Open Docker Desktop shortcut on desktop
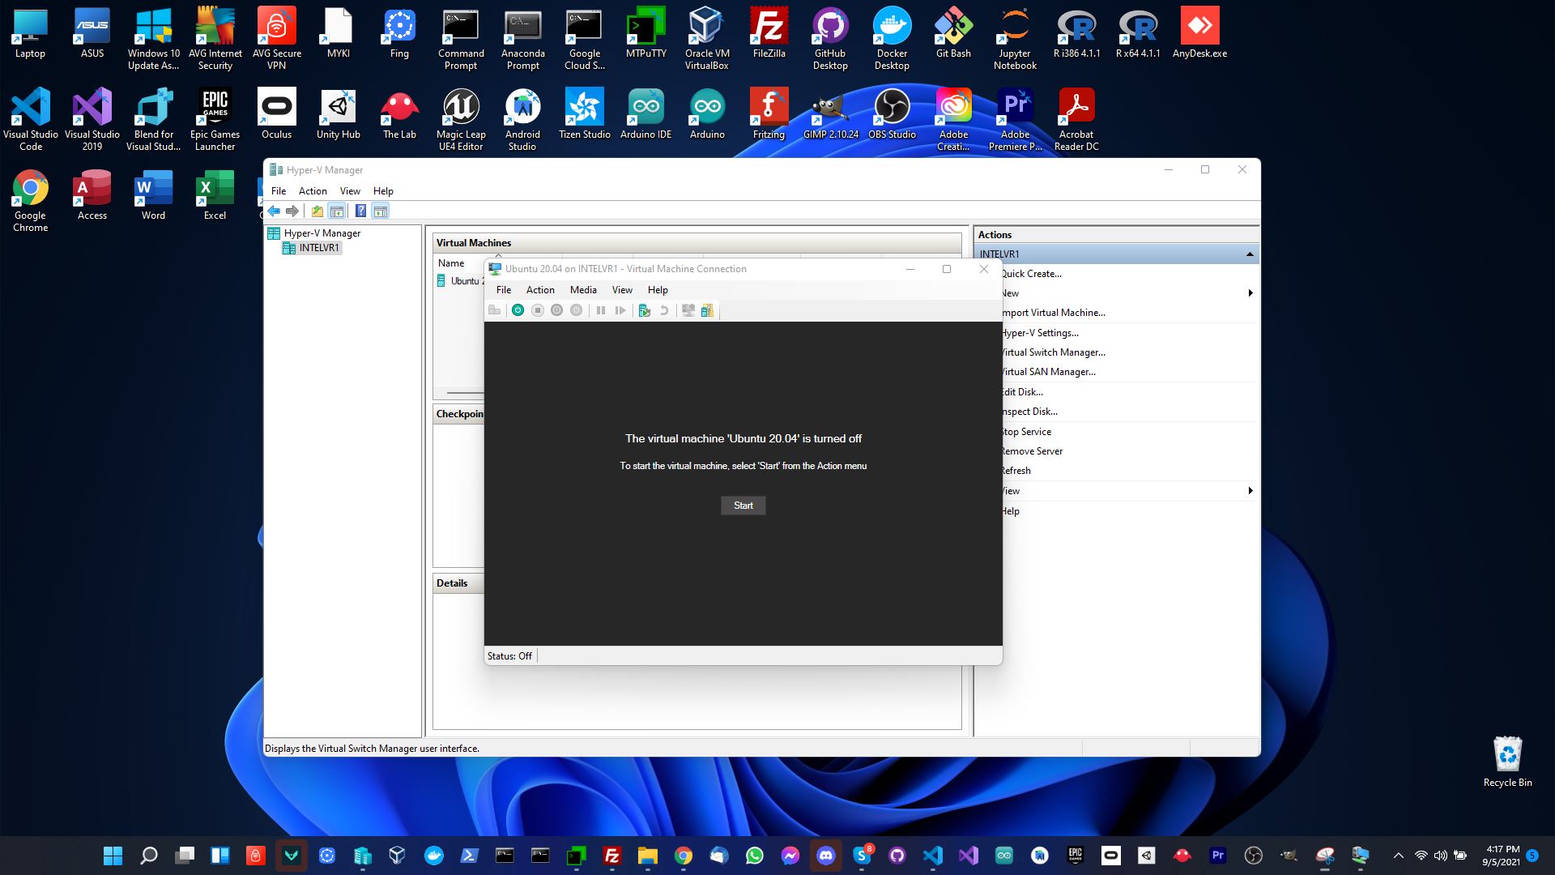This screenshot has height=875, width=1555. (892, 38)
